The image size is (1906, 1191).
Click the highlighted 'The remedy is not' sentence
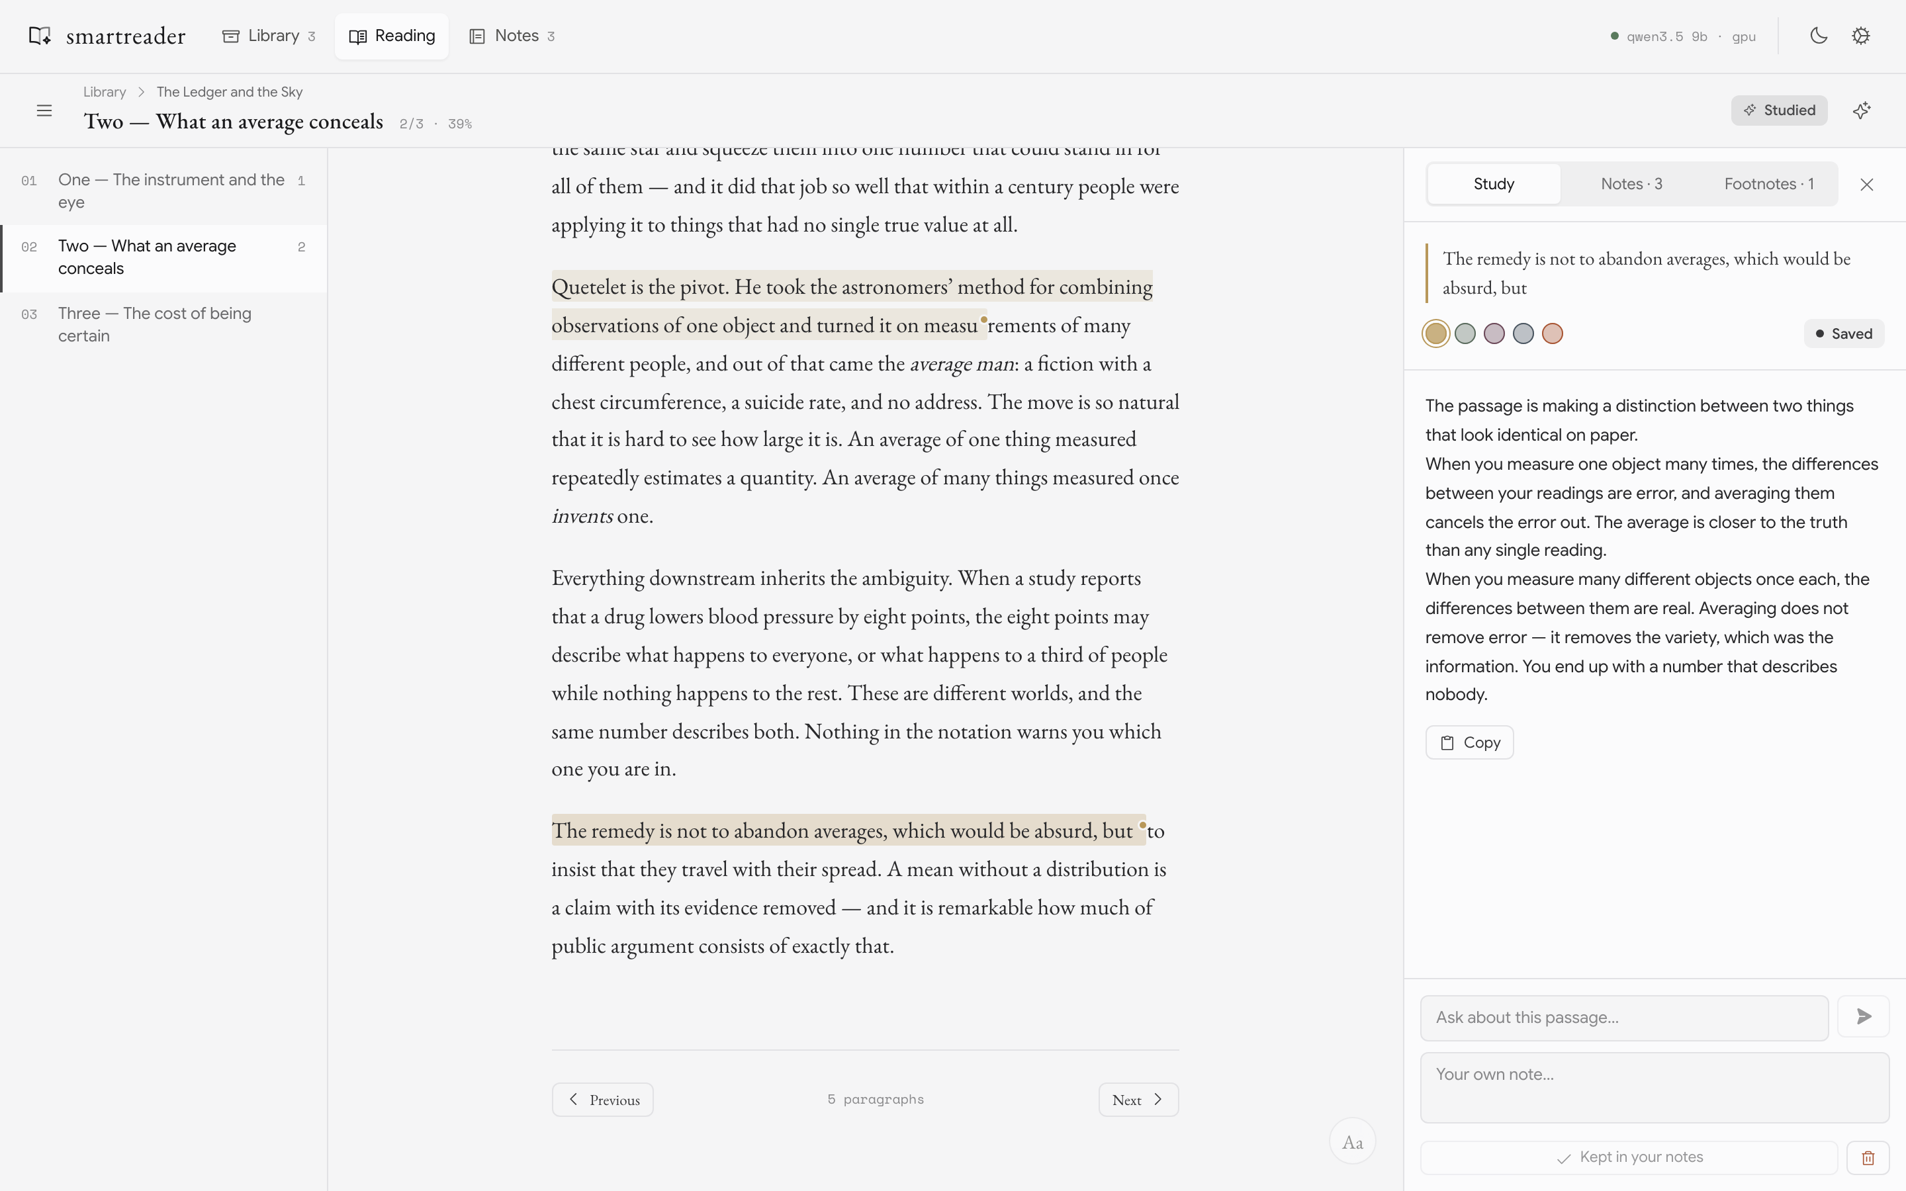point(848,830)
